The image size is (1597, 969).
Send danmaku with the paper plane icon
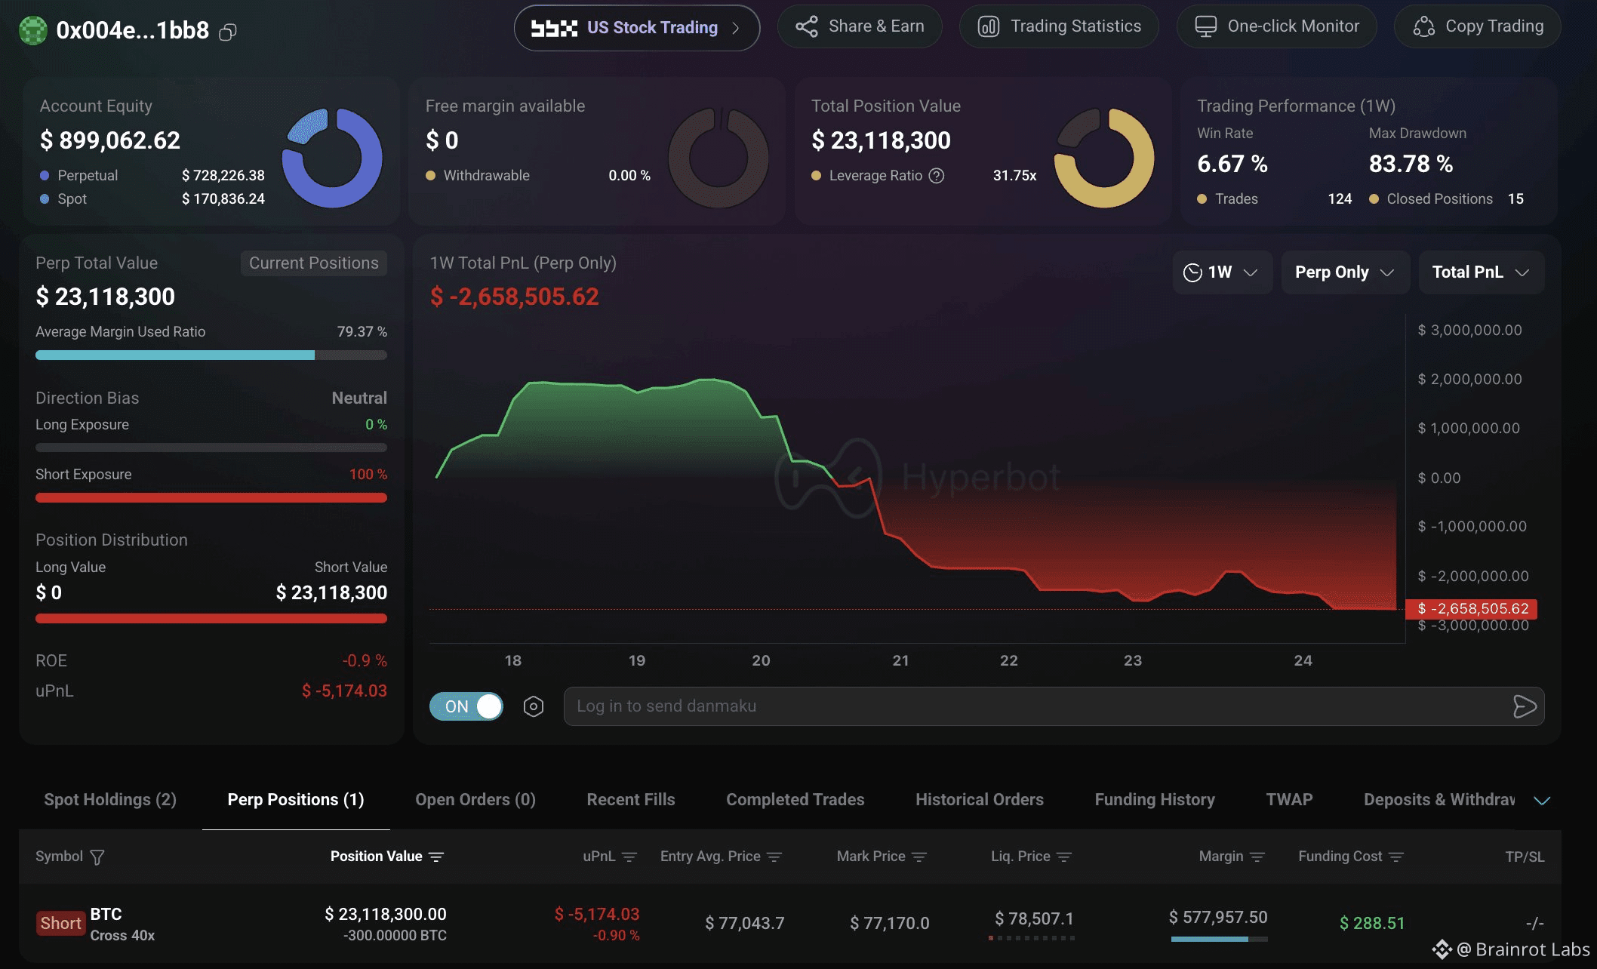coord(1525,706)
